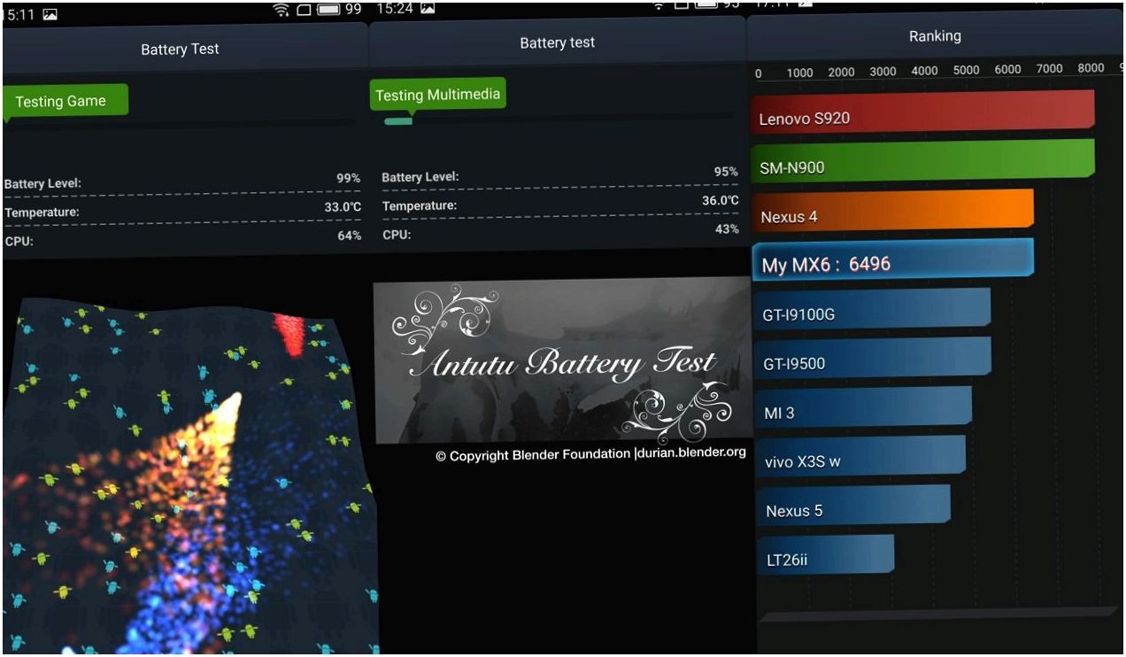Select the SM-N900 ranking bar

tap(922, 161)
